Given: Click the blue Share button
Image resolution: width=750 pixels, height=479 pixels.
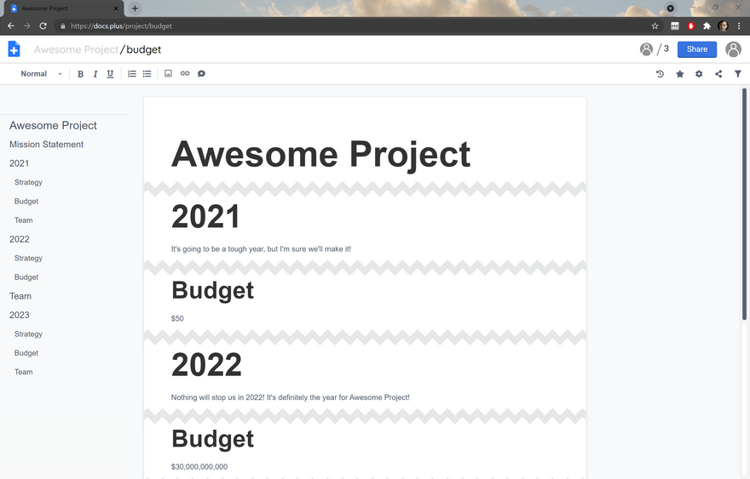Looking at the screenshot, I should (x=696, y=49).
